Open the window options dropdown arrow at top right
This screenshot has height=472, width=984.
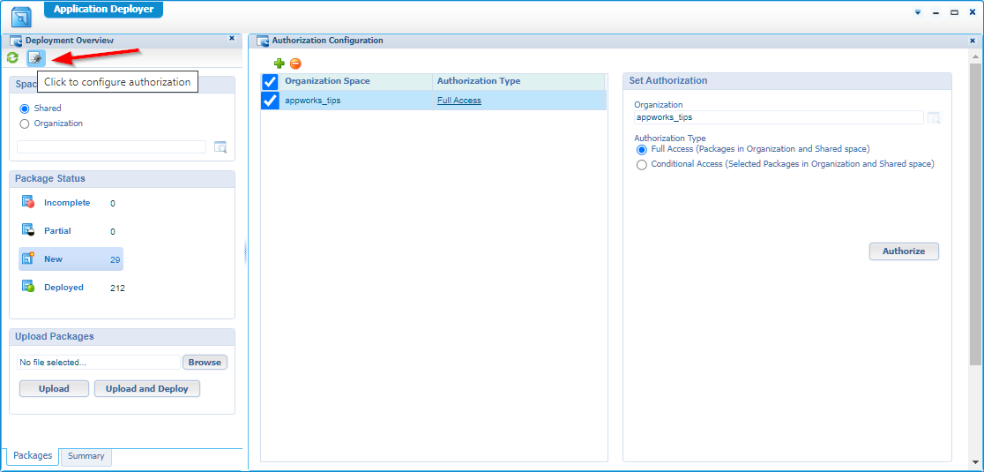(x=917, y=12)
